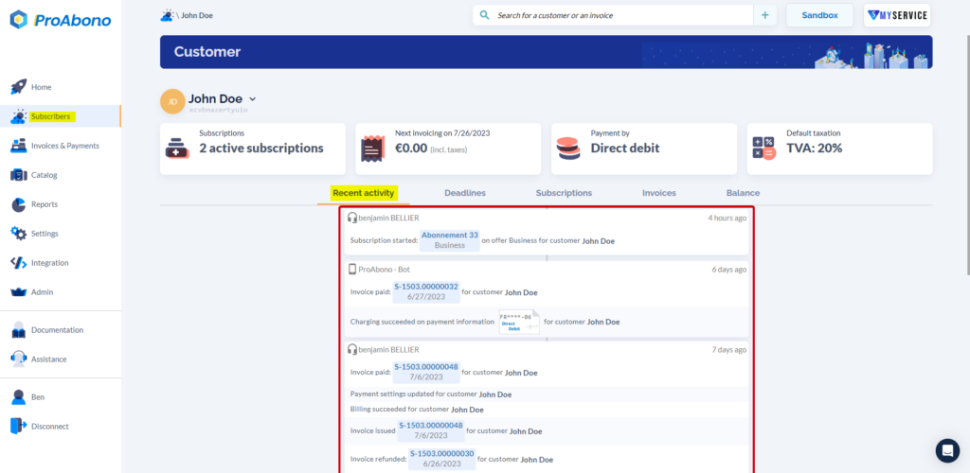Open the Settings menu item
This screenshot has height=473, width=970.
click(x=45, y=234)
